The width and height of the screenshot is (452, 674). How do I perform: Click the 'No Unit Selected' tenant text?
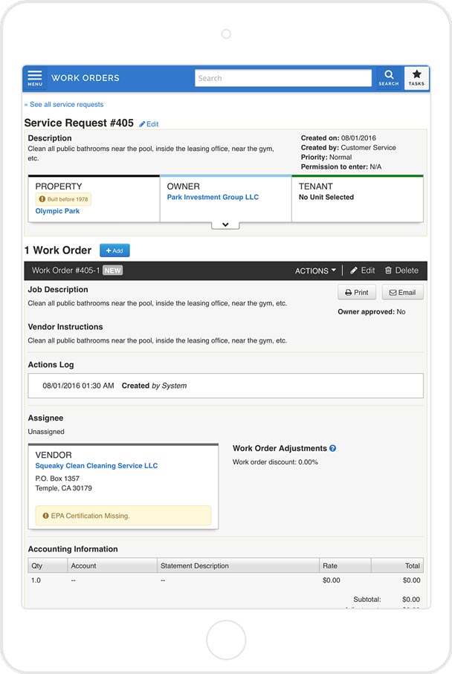tap(326, 198)
